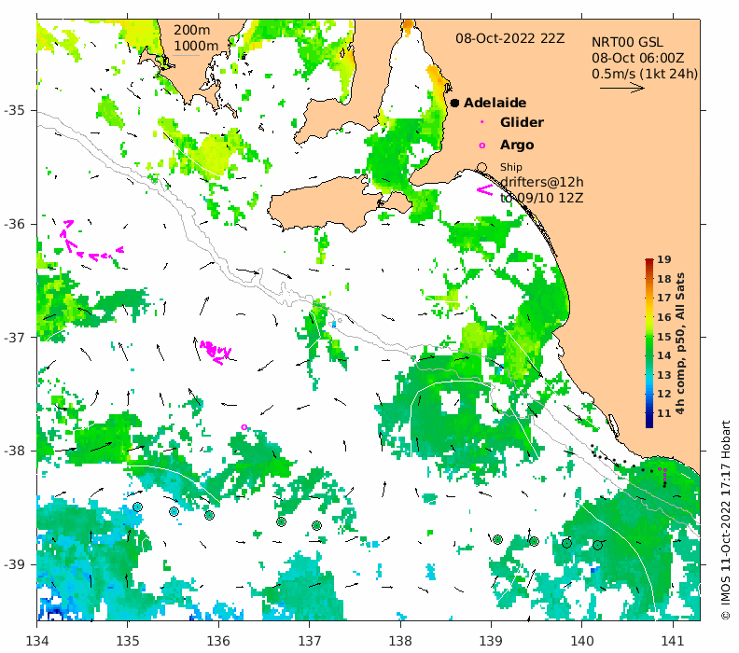739x653 pixels.
Task: Click the -36 latitude axis label
Action: tap(14, 224)
